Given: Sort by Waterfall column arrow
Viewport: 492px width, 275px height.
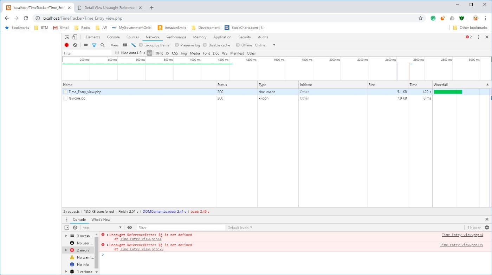Looking at the screenshot, I should click(487, 85).
